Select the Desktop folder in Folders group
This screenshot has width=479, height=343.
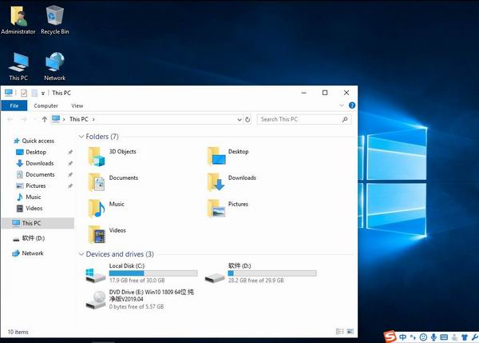point(228,156)
